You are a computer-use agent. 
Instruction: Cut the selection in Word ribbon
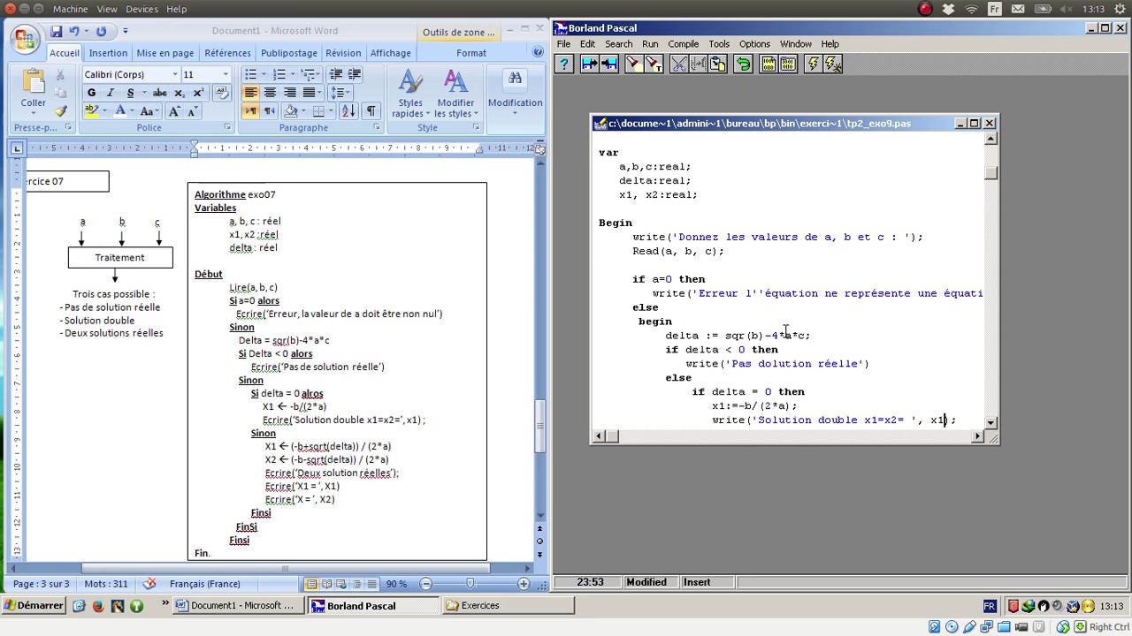tap(60, 77)
